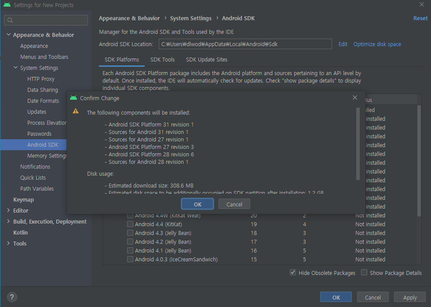This screenshot has height=307, width=431.
Task: Check the Android 4.2 (Jelly Bean) checkbox
Action: [130, 242]
